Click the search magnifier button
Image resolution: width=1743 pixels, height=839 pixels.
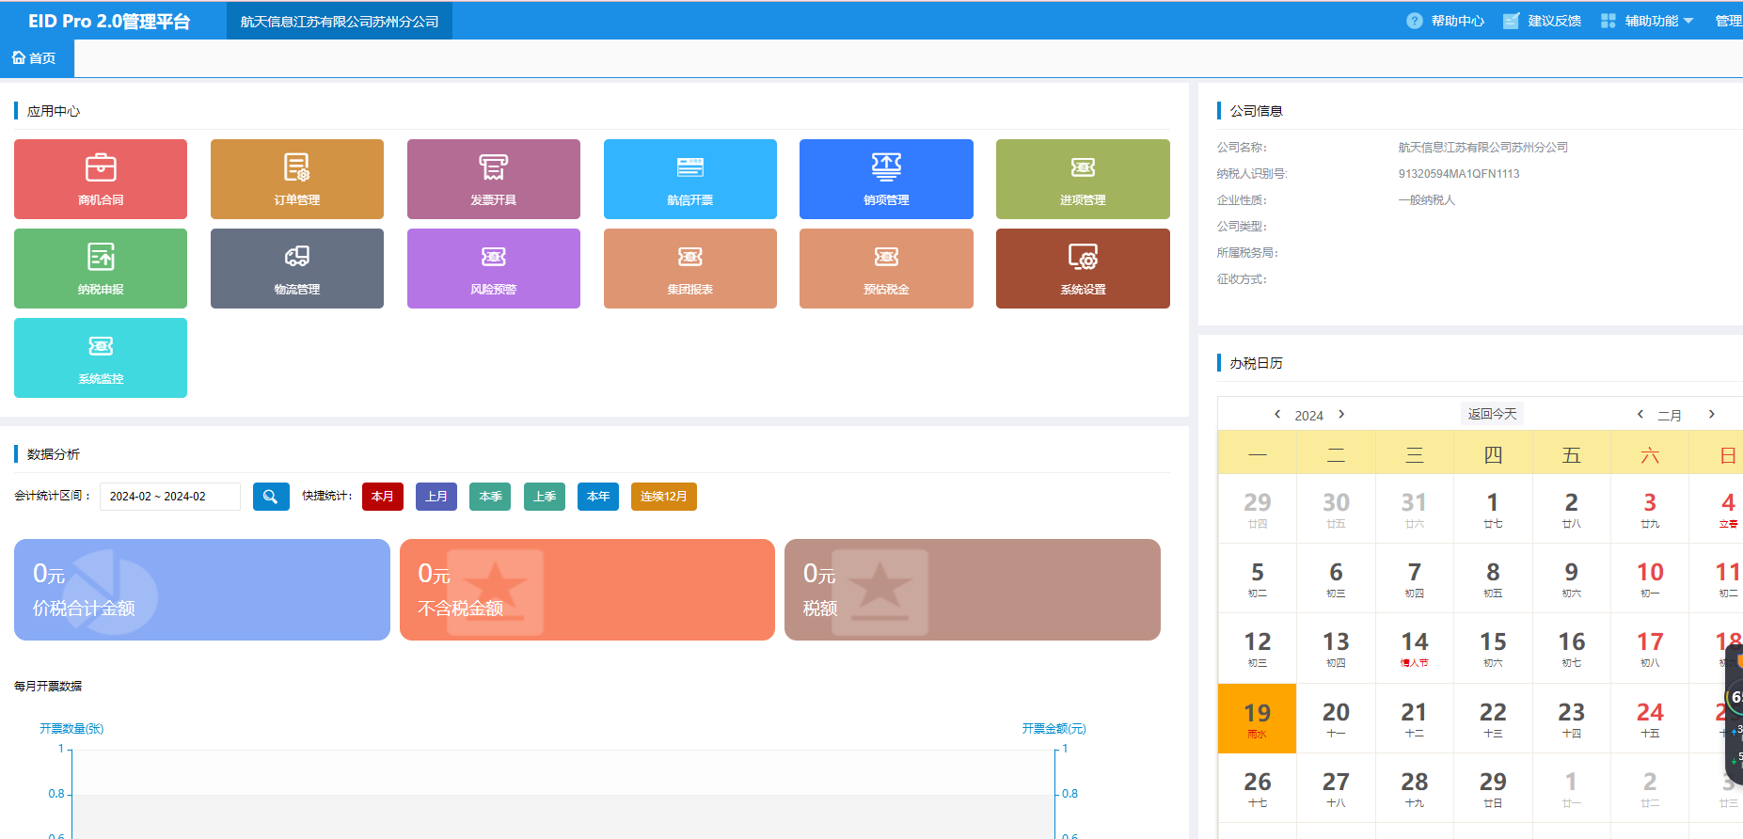(271, 497)
